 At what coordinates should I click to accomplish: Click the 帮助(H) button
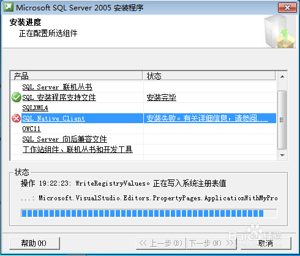tap(34, 243)
